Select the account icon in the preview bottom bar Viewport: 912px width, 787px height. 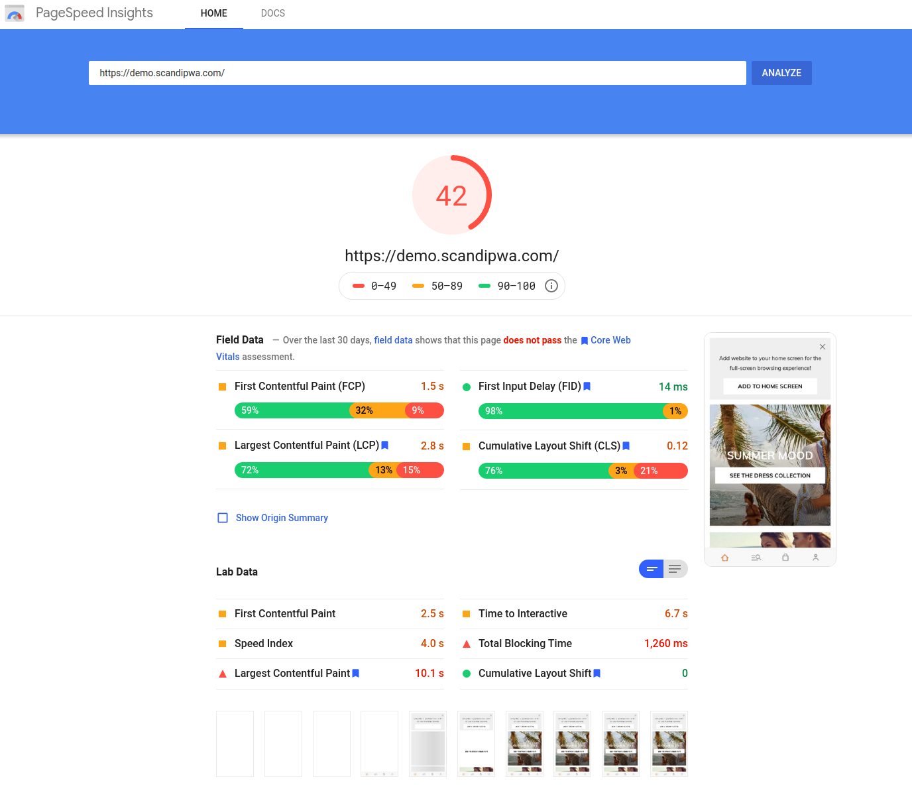click(x=816, y=558)
